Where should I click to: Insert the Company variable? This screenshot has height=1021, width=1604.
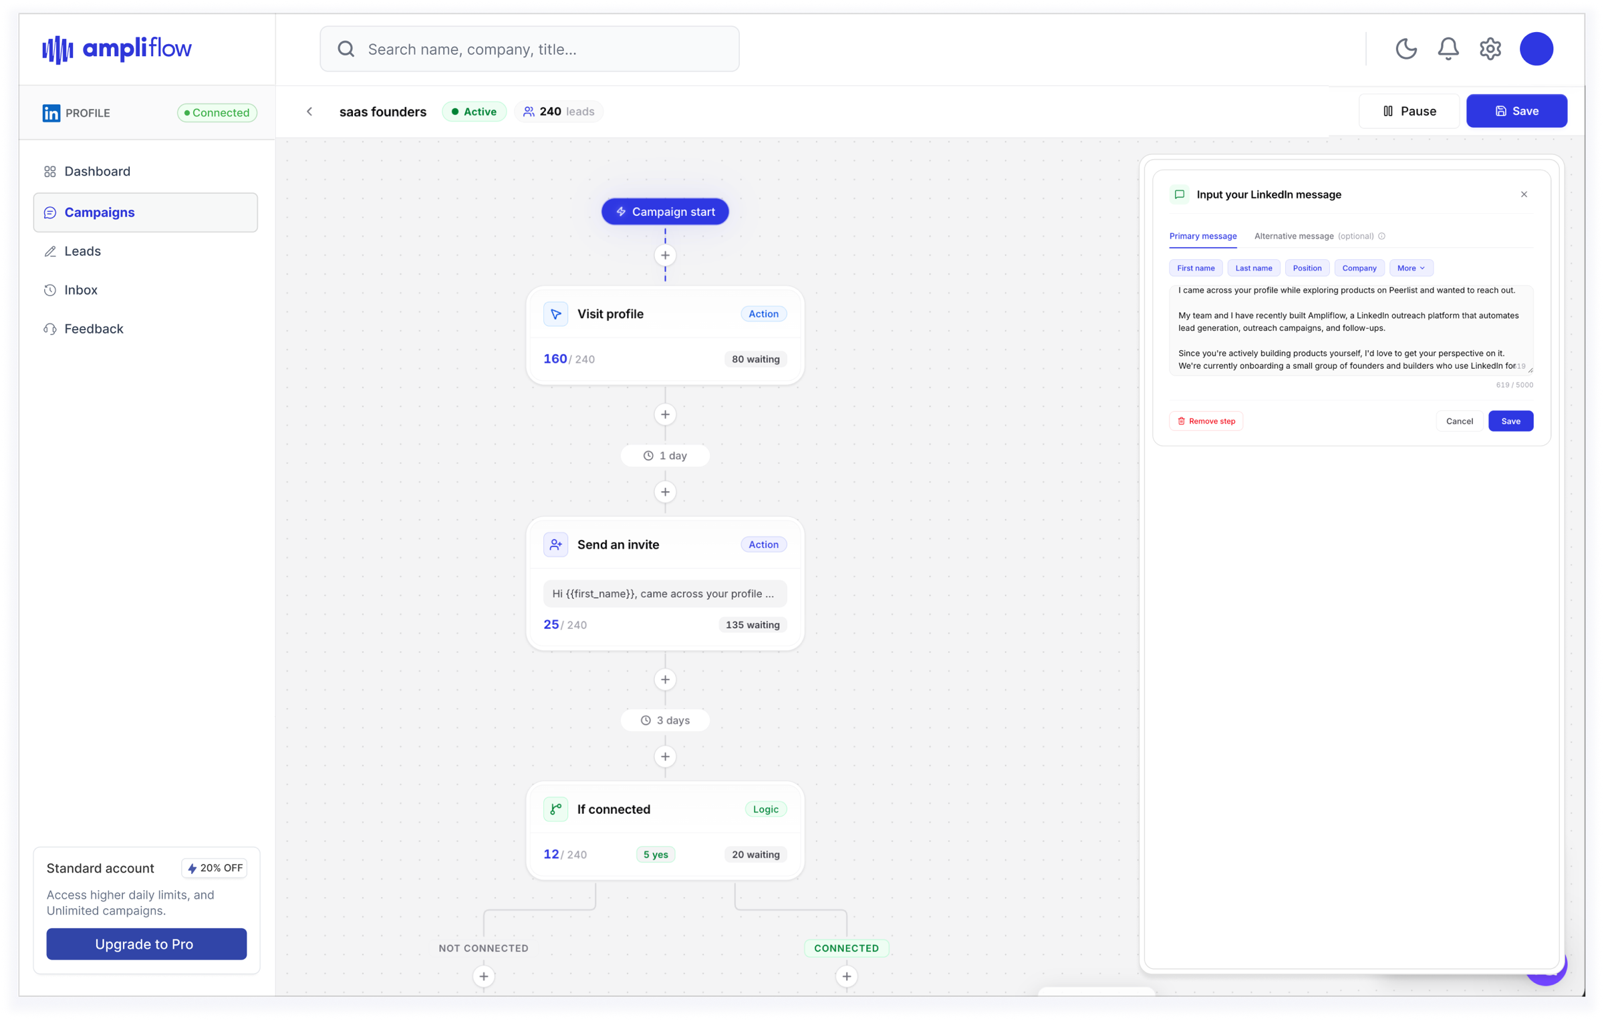coord(1359,268)
